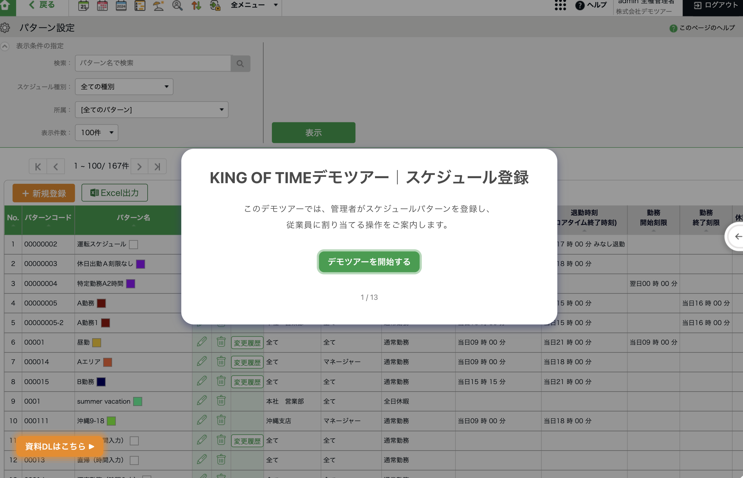The image size is (743, 478).
Task: Click the 新規登録 button
Action: (x=44, y=193)
